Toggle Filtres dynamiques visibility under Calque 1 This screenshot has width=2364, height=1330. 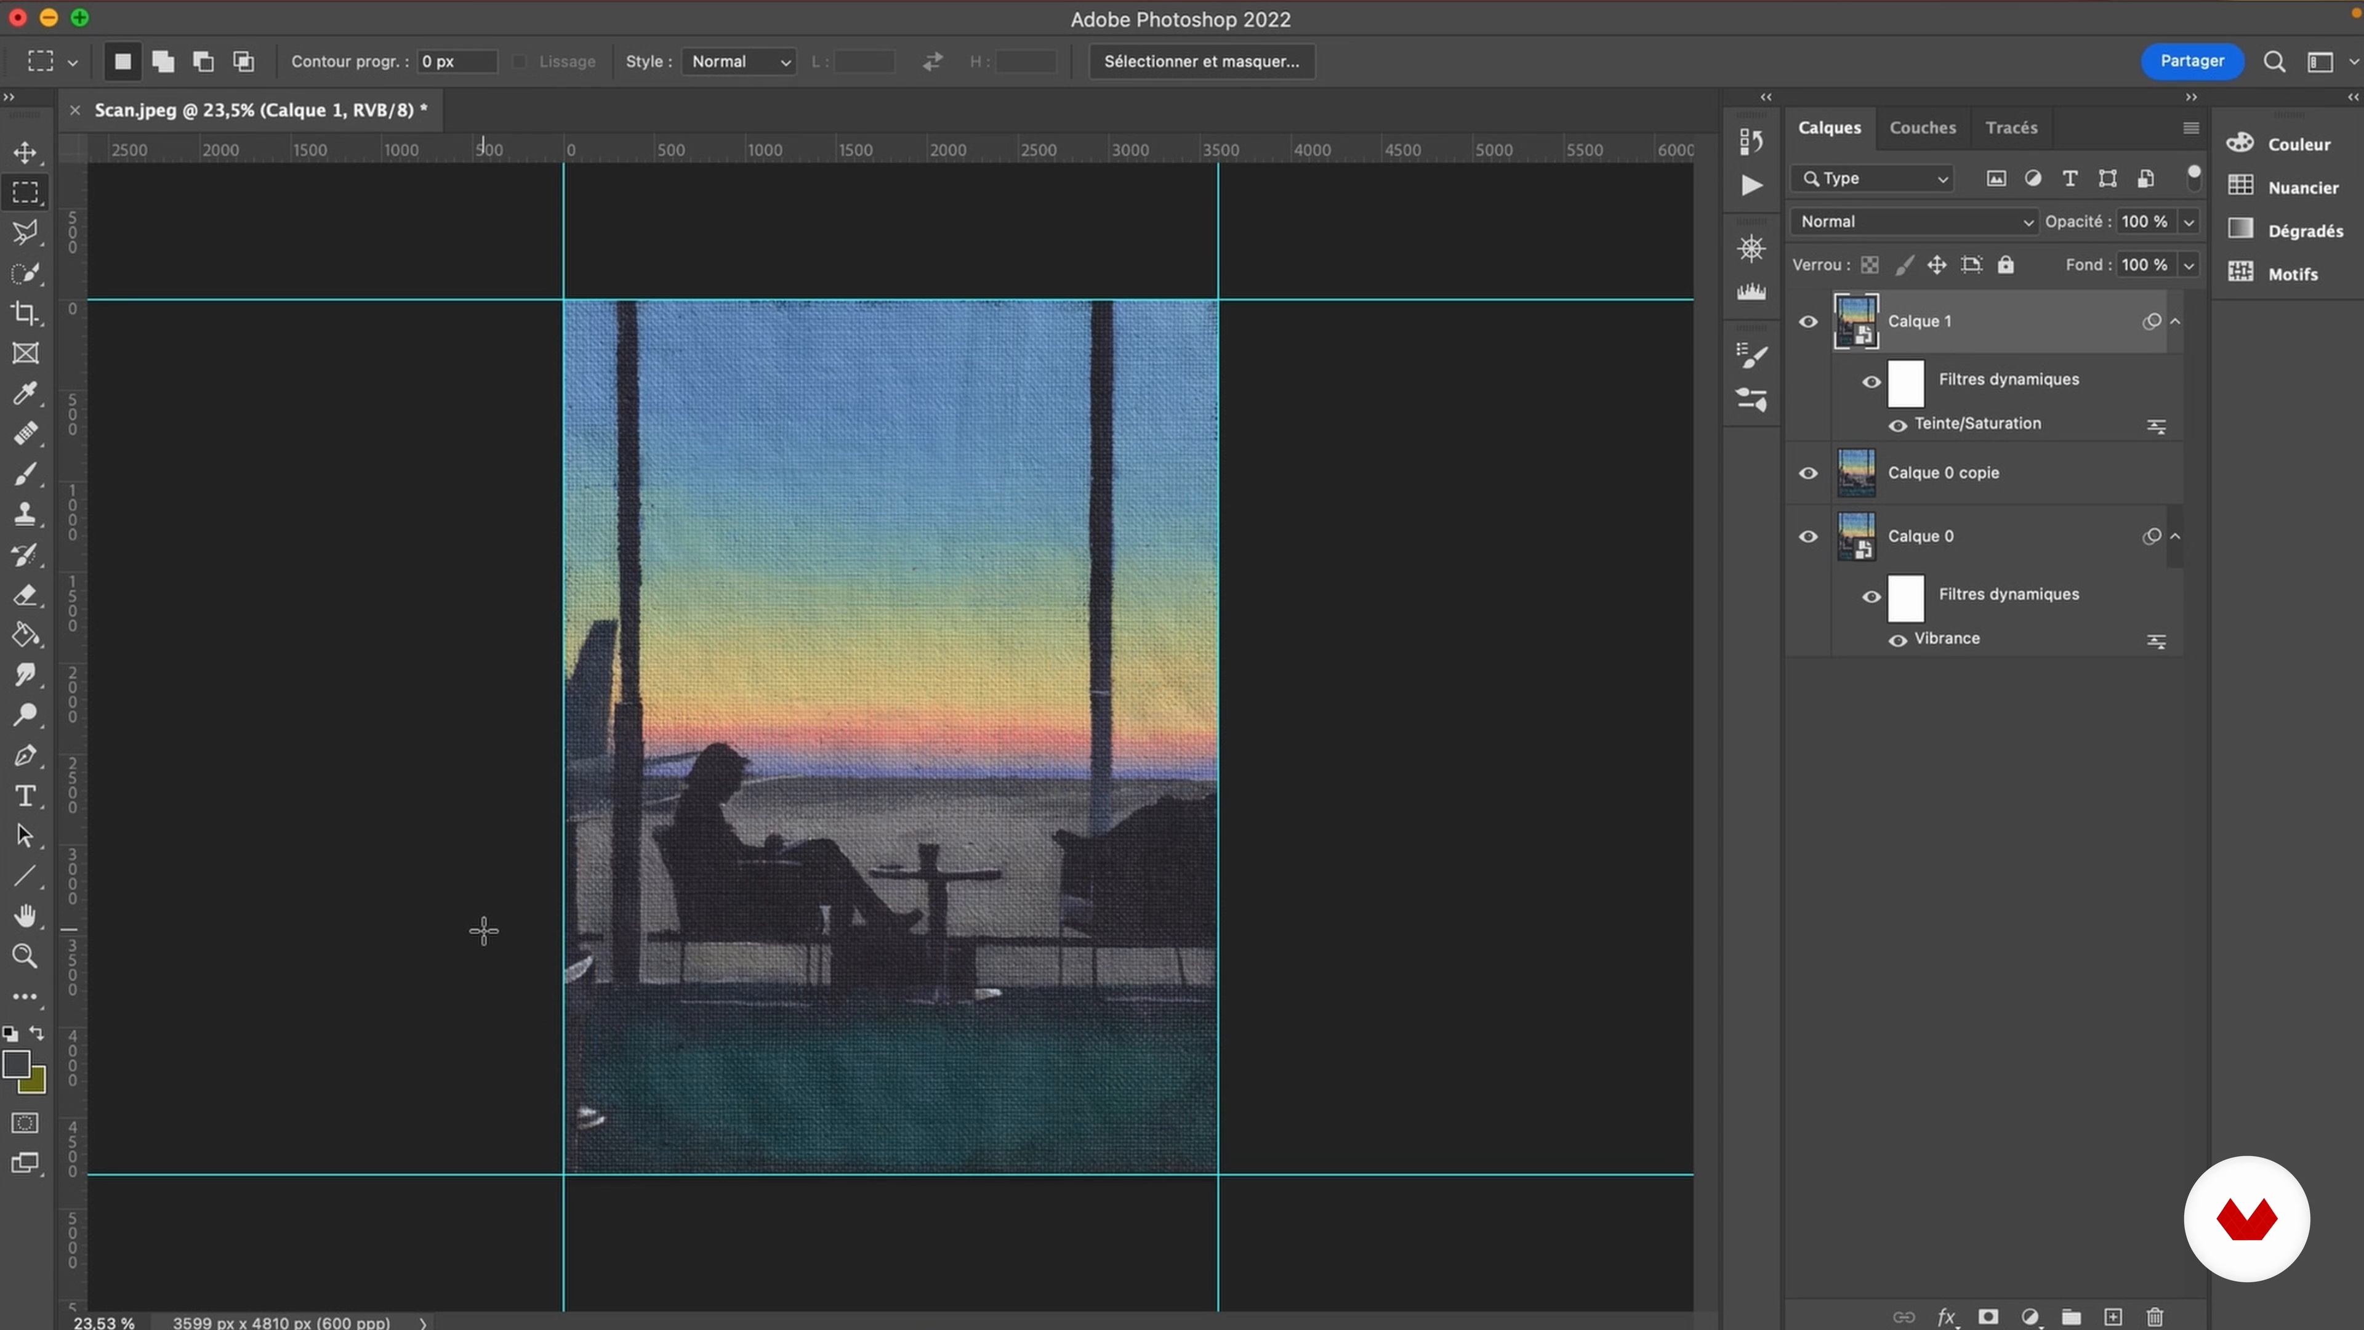[x=1871, y=382]
